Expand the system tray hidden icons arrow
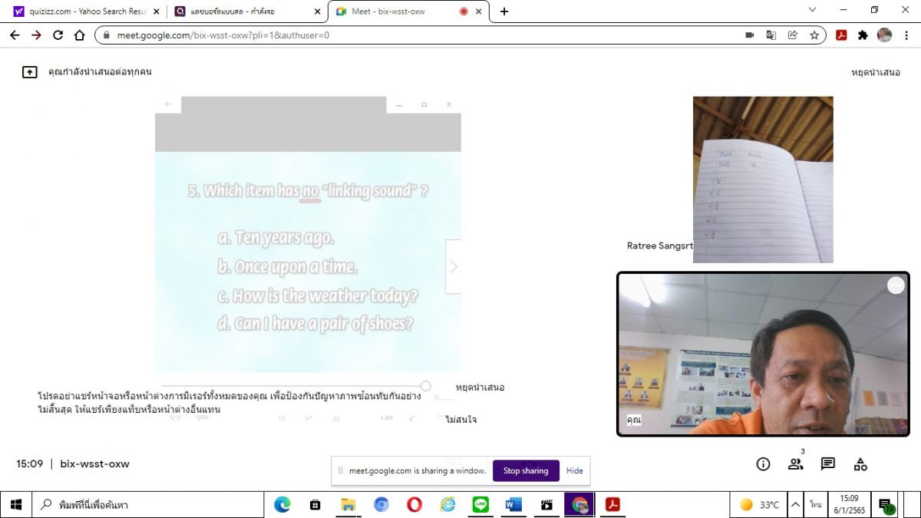Viewport: 921px width, 518px height. click(796, 505)
